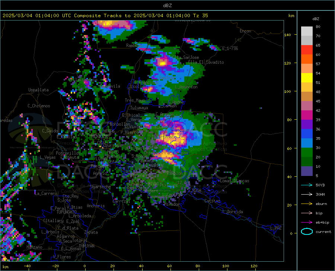Click the 'TUNUYAN' map label

coord(86,246)
